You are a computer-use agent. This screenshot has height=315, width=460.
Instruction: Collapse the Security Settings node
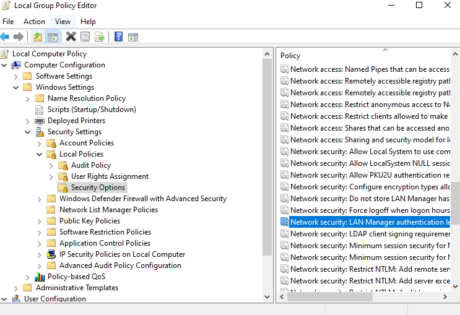coord(28,132)
